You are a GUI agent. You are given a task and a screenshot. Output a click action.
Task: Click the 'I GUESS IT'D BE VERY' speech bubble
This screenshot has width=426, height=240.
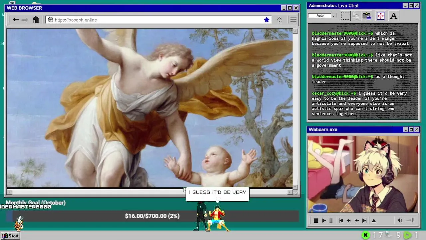[217, 194]
